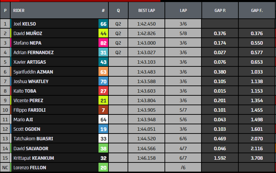Click the best lap time 1:46.158
The height and width of the screenshot is (173, 276).
click(x=146, y=158)
